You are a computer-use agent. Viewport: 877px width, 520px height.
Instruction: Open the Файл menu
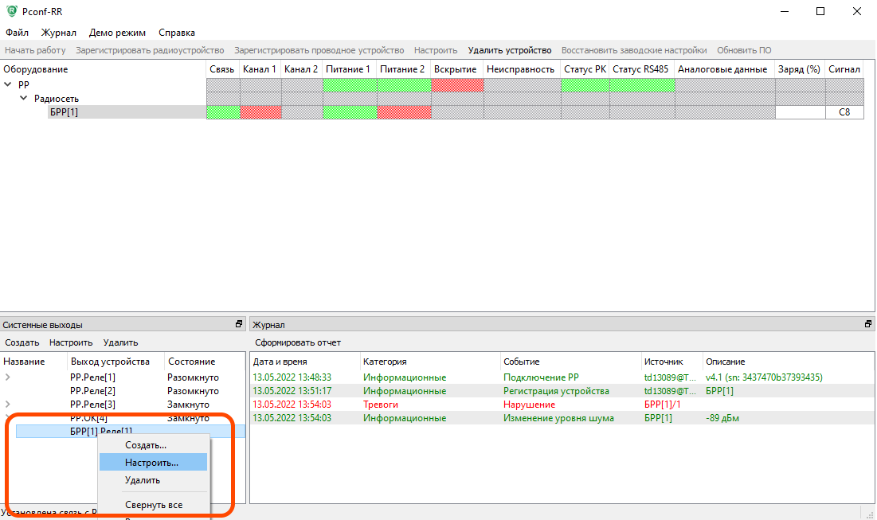pyautogui.click(x=17, y=33)
